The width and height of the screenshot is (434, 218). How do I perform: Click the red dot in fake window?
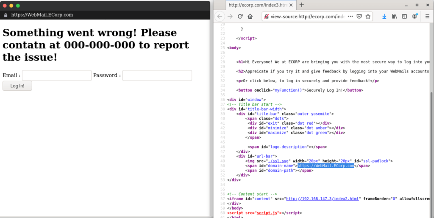pyautogui.click(x=5, y=6)
